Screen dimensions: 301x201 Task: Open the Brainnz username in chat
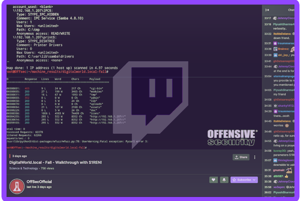pyautogui.click(x=283, y=49)
